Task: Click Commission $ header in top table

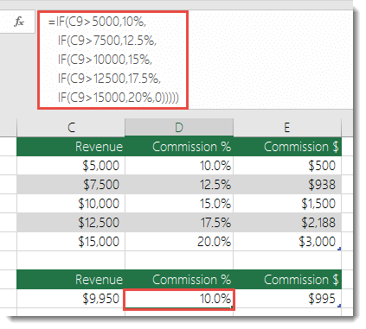Action: coord(287,147)
